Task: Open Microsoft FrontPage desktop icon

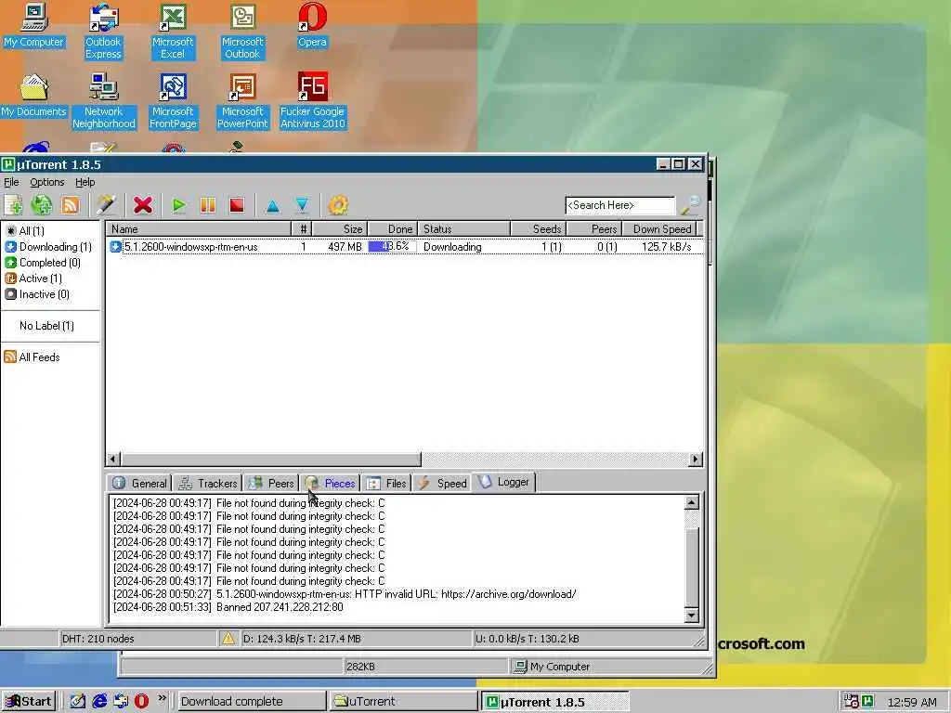Action: click(173, 100)
